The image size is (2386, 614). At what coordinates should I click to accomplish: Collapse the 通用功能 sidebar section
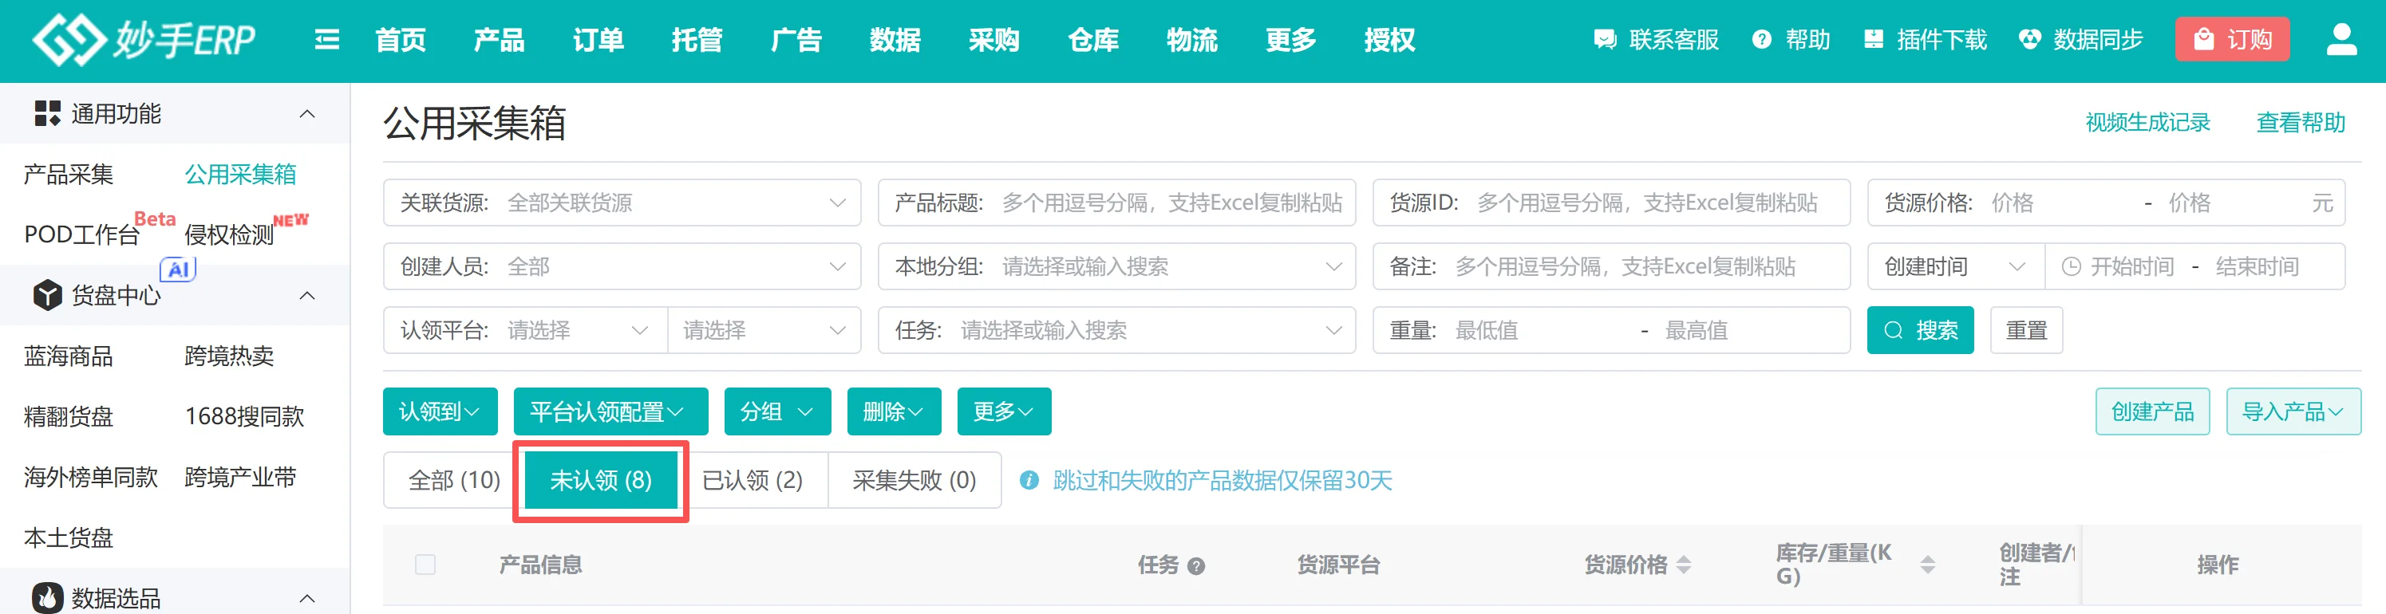click(307, 114)
